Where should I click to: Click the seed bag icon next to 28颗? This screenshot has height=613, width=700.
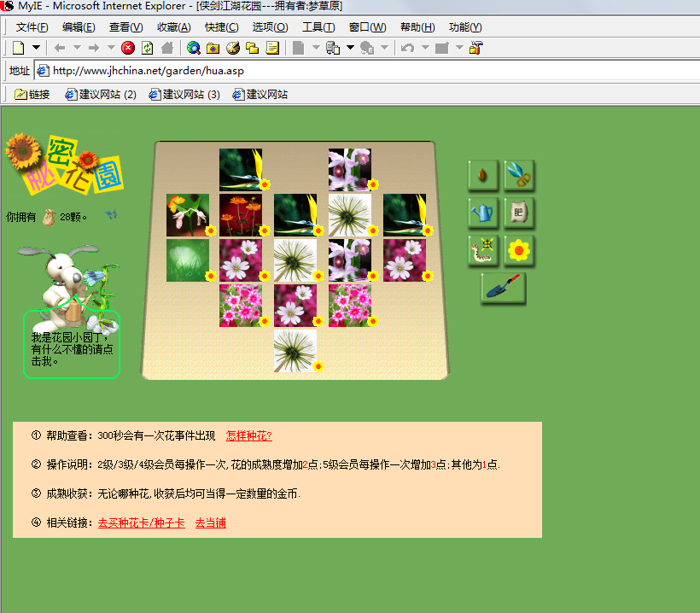pyautogui.click(x=50, y=218)
